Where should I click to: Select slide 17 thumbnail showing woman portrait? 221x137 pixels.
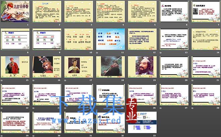79,67
